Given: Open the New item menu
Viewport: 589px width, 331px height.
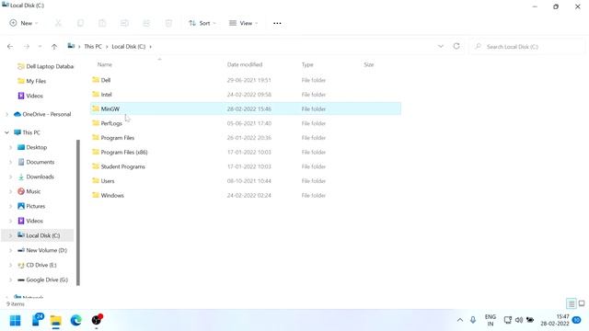Looking at the screenshot, I should (24, 23).
